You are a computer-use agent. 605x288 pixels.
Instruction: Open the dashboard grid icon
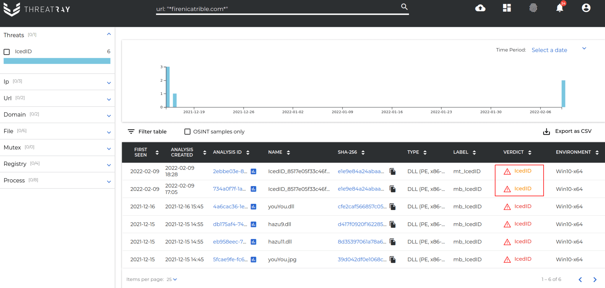point(507,8)
